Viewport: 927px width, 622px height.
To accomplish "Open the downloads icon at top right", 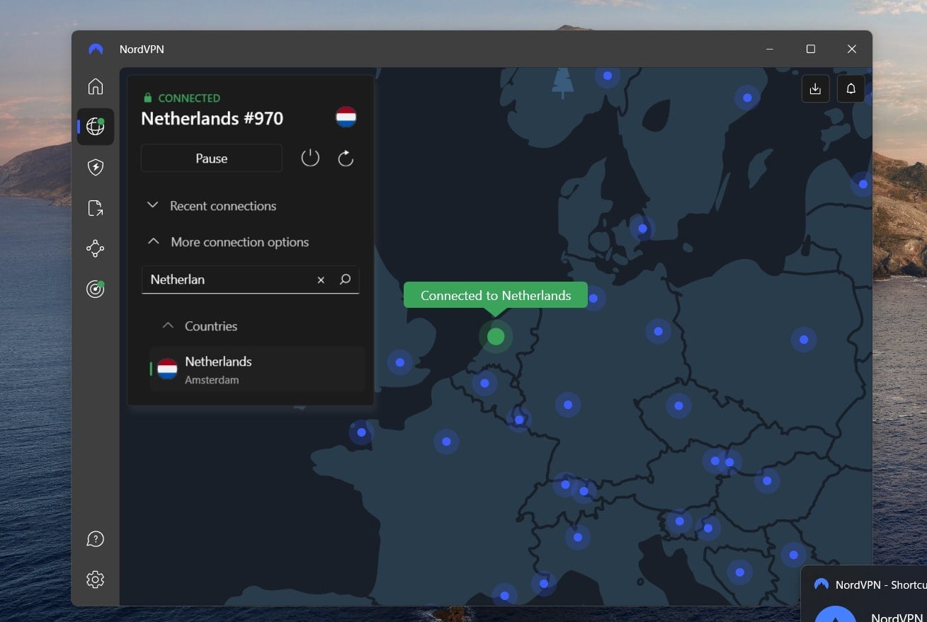I will point(815,88).
